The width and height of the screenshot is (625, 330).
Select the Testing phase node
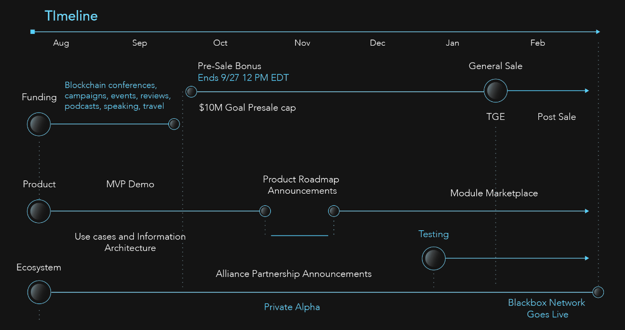tap(433, 258)
